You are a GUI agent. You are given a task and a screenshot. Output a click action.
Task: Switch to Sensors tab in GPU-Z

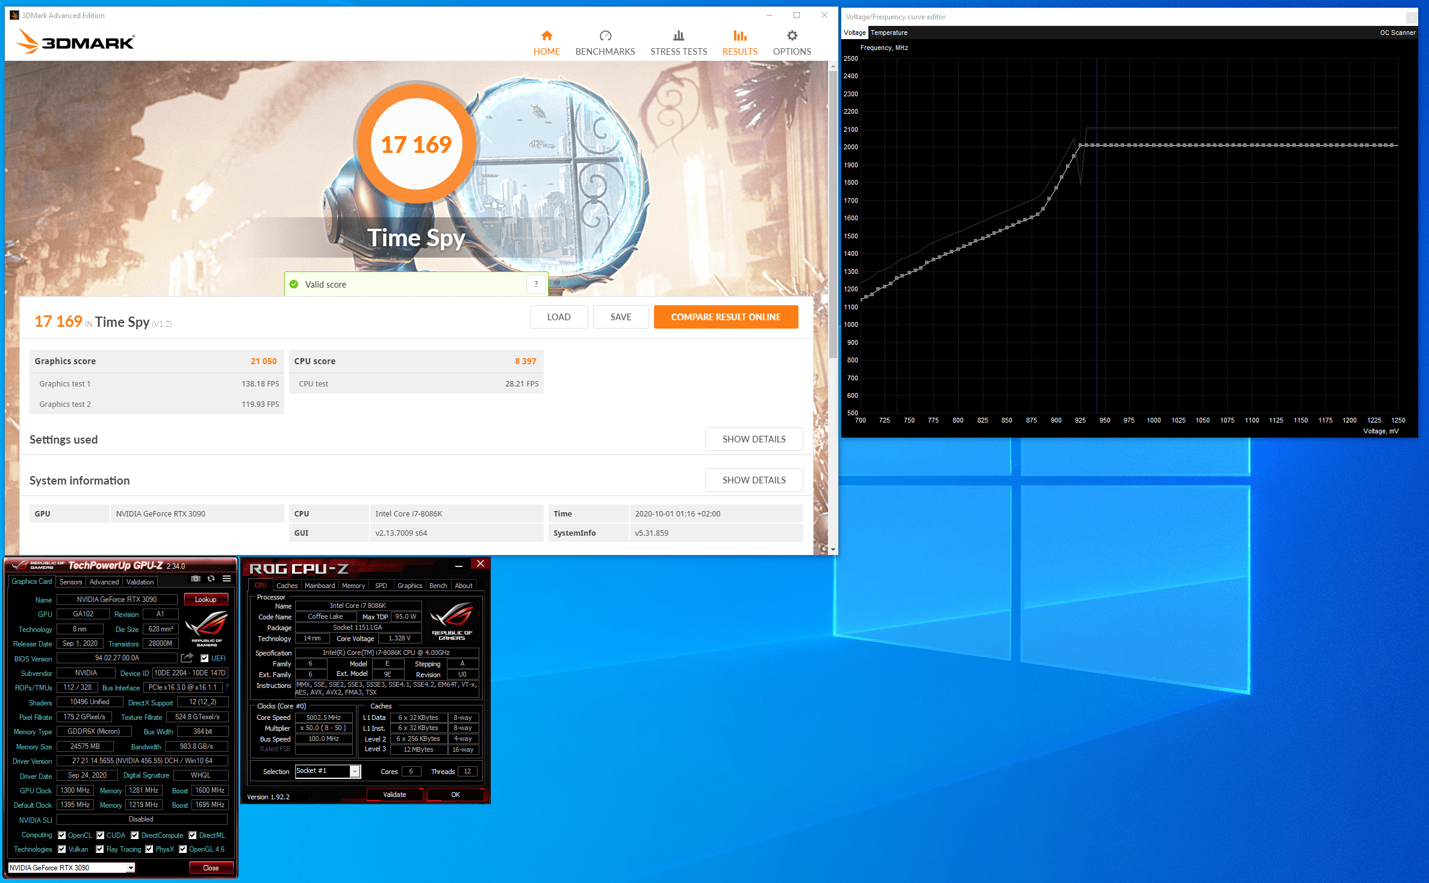(71, 582)
